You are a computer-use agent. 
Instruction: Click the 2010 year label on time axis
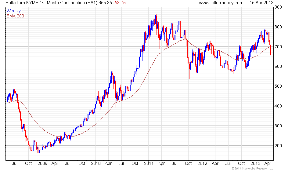tap(95, 164)
